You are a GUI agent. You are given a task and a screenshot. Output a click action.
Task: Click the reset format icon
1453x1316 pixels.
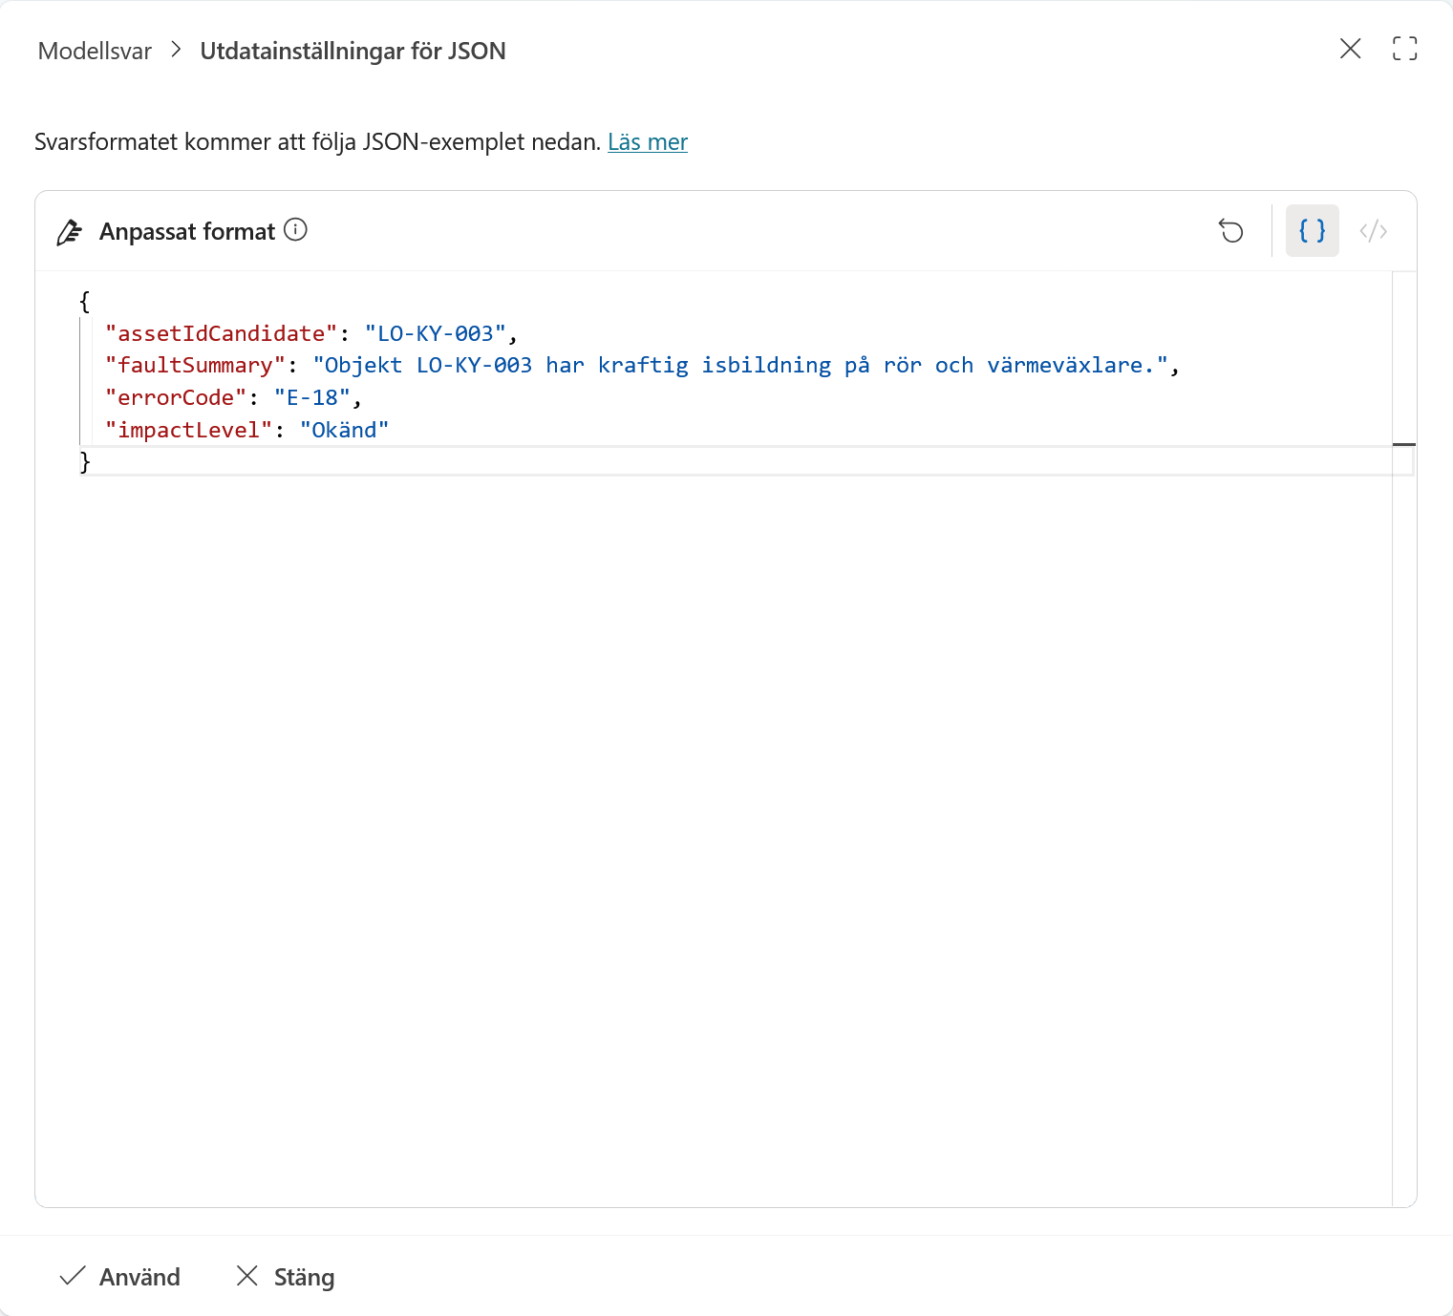[1231, 231]
